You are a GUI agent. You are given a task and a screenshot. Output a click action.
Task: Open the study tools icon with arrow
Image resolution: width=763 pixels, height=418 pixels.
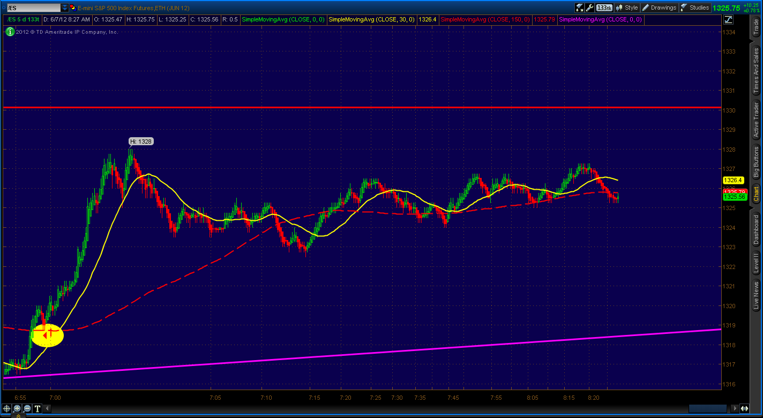point(580,8)
